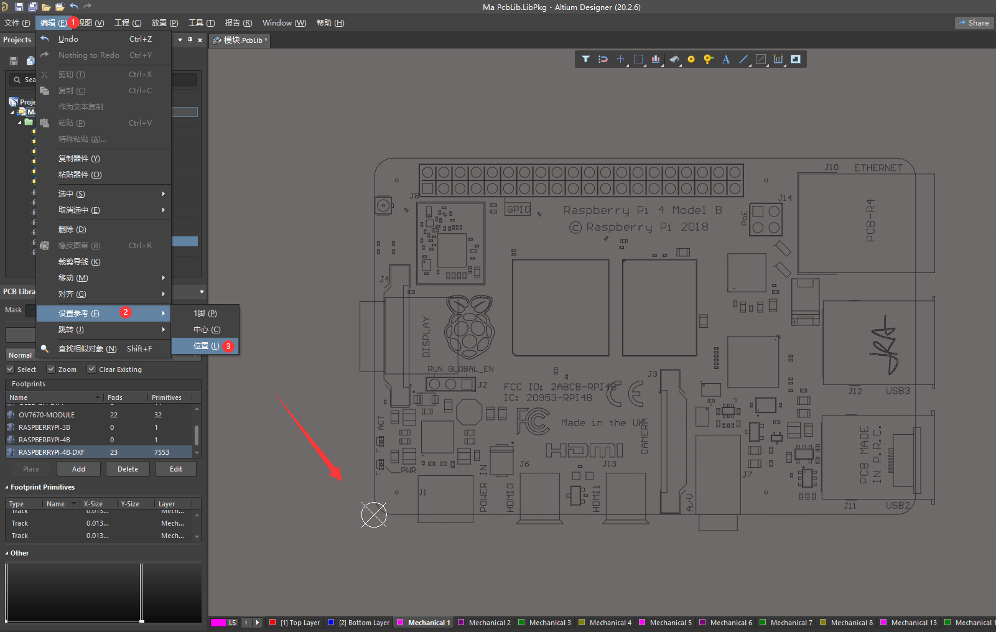
Task: Click the find similar objects magnifier icon
Action: tap(44, 348)
